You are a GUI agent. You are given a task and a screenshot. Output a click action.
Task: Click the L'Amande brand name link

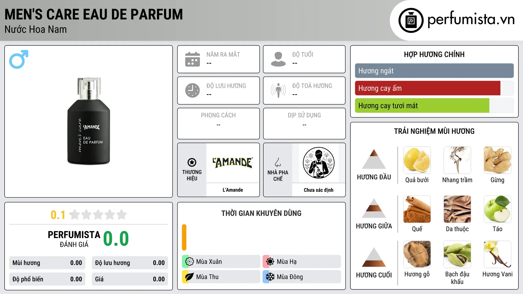click(233, 190)
